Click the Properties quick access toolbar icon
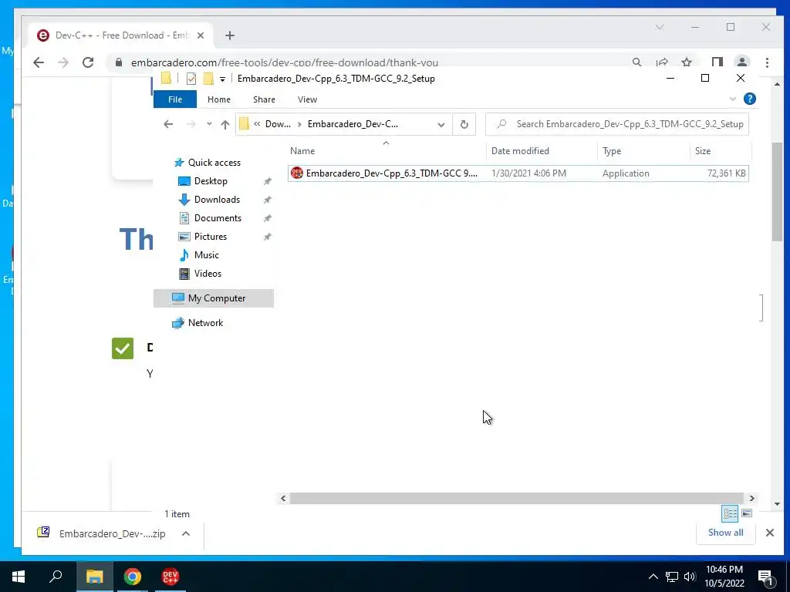 click(x=191, y=79)
